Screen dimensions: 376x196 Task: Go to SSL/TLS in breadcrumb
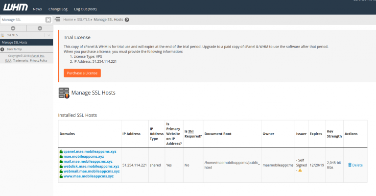point(83,20)
